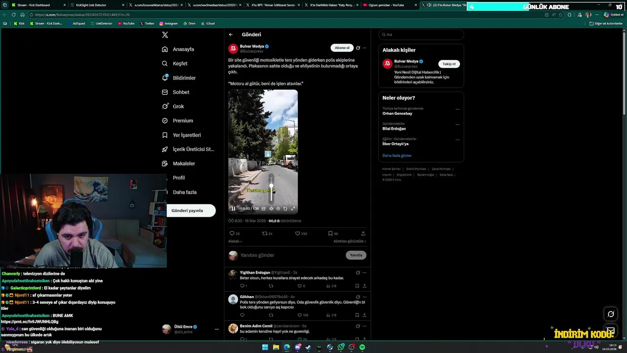Go back with the Gönderi back arrow
Image resolution: width=627 pixels, height=353 pixels.
pyautogui.click(x=231, y=35)
